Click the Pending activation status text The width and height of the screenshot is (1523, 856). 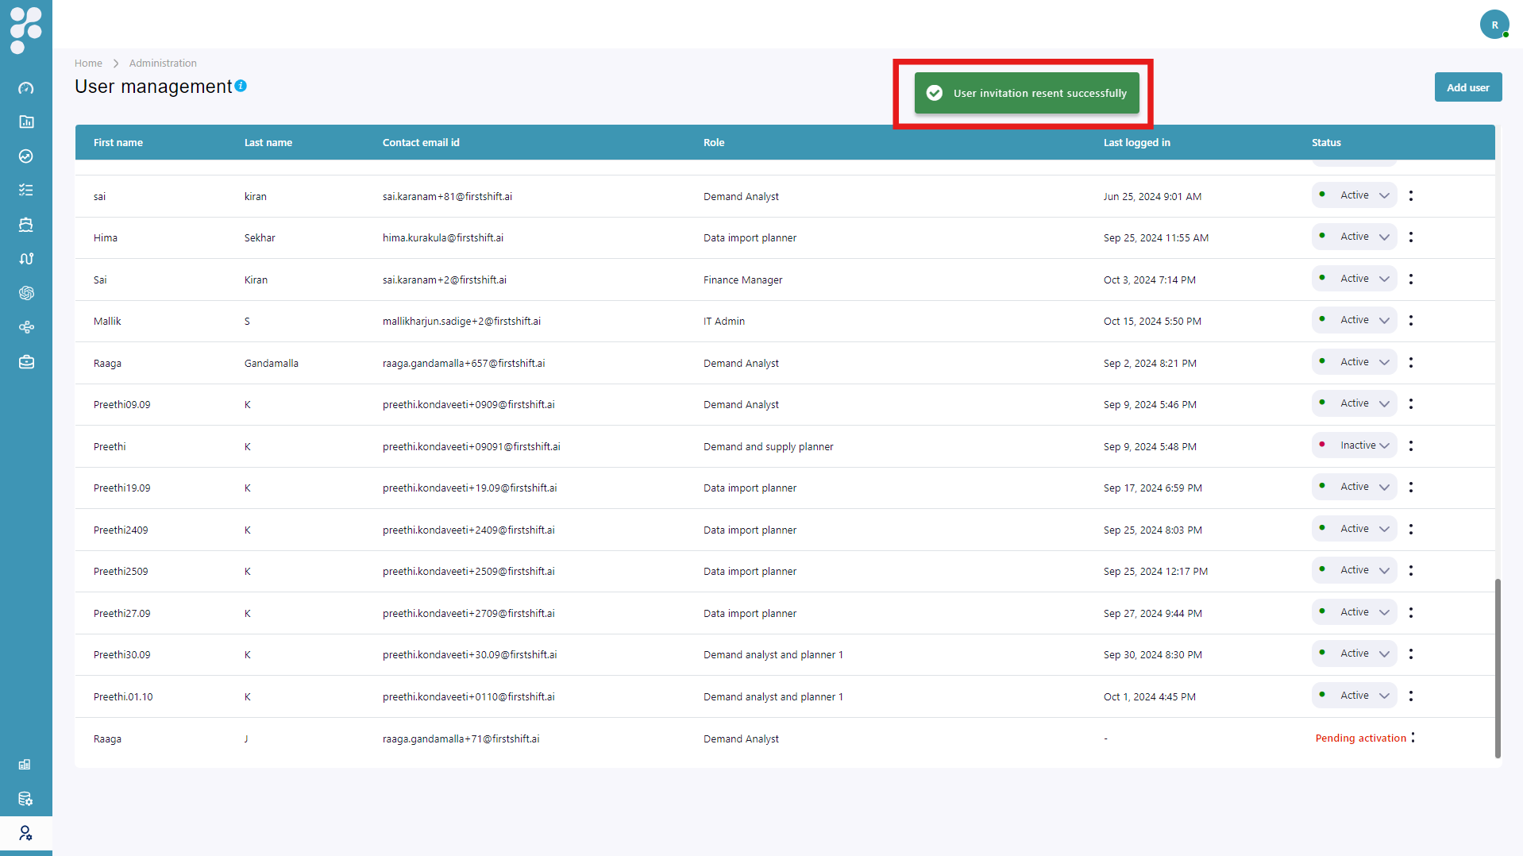click(1360, 738)
